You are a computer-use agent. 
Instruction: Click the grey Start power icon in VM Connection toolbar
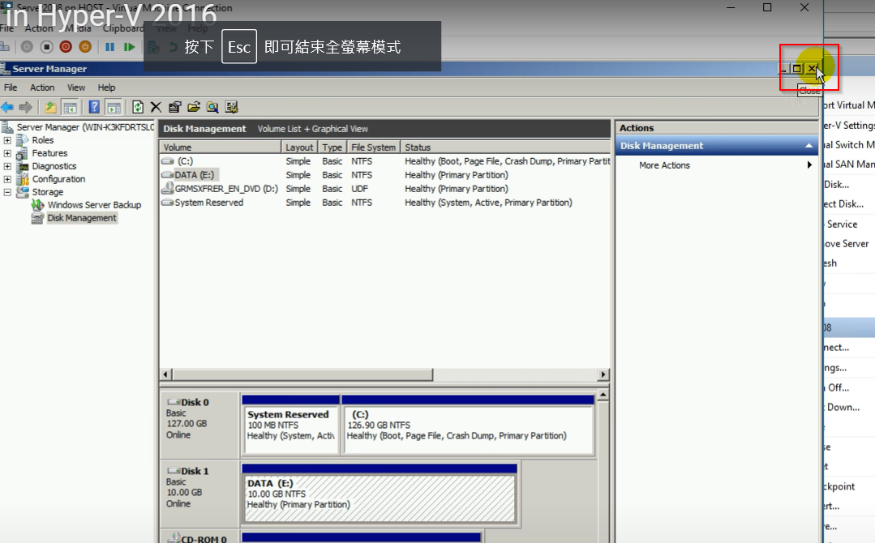[x=27, y=47]
